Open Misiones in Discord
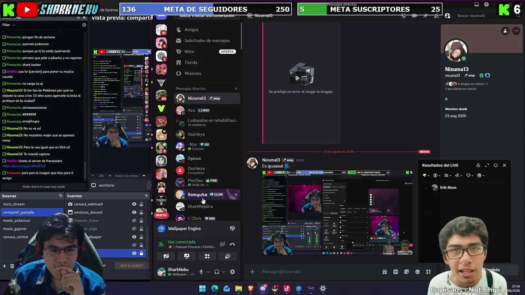525x295 pixels. click(207, 73)
